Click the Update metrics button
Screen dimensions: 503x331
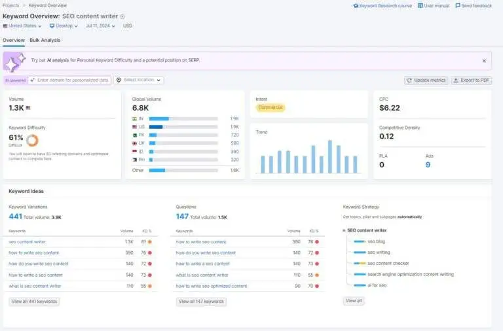[426, 80]
